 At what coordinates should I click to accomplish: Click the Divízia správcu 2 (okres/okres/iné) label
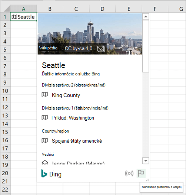click(74, 85)
